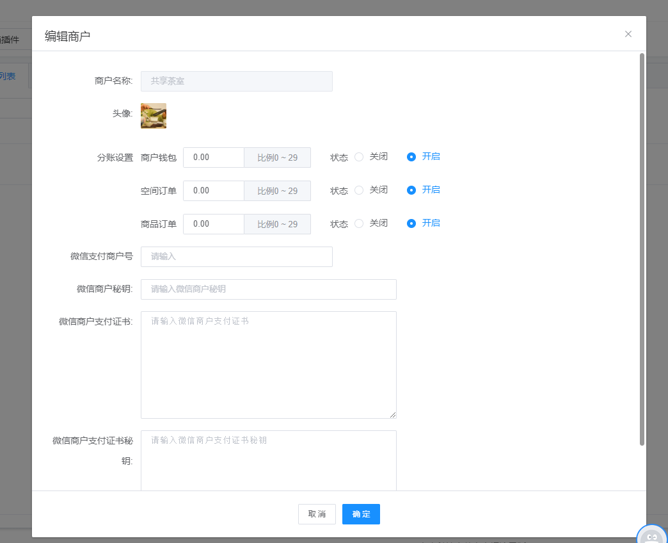Select 关闭 for 商户钱包 status
This screenshot has height=543, width=668.
click(359, 157)
